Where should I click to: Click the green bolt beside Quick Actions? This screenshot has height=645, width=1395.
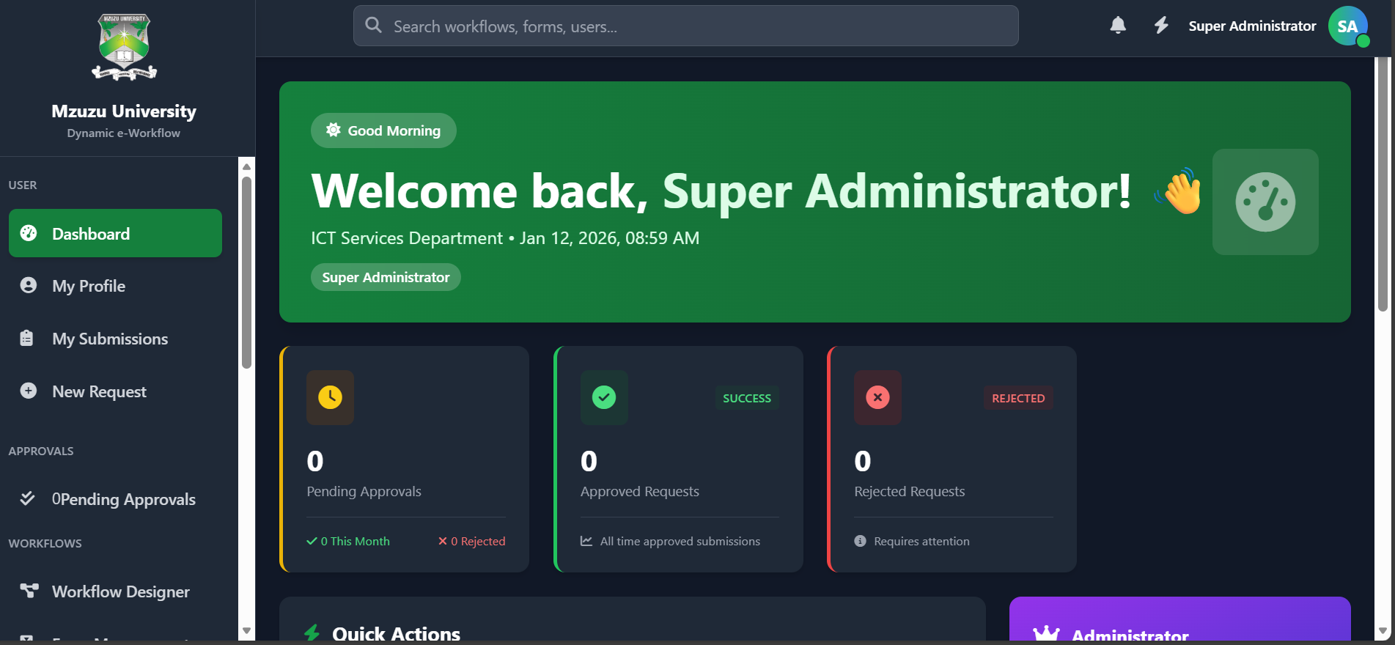click(313, 633)
